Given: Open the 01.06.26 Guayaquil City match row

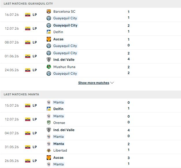Looking at the screenshot, I should point(91,56).
